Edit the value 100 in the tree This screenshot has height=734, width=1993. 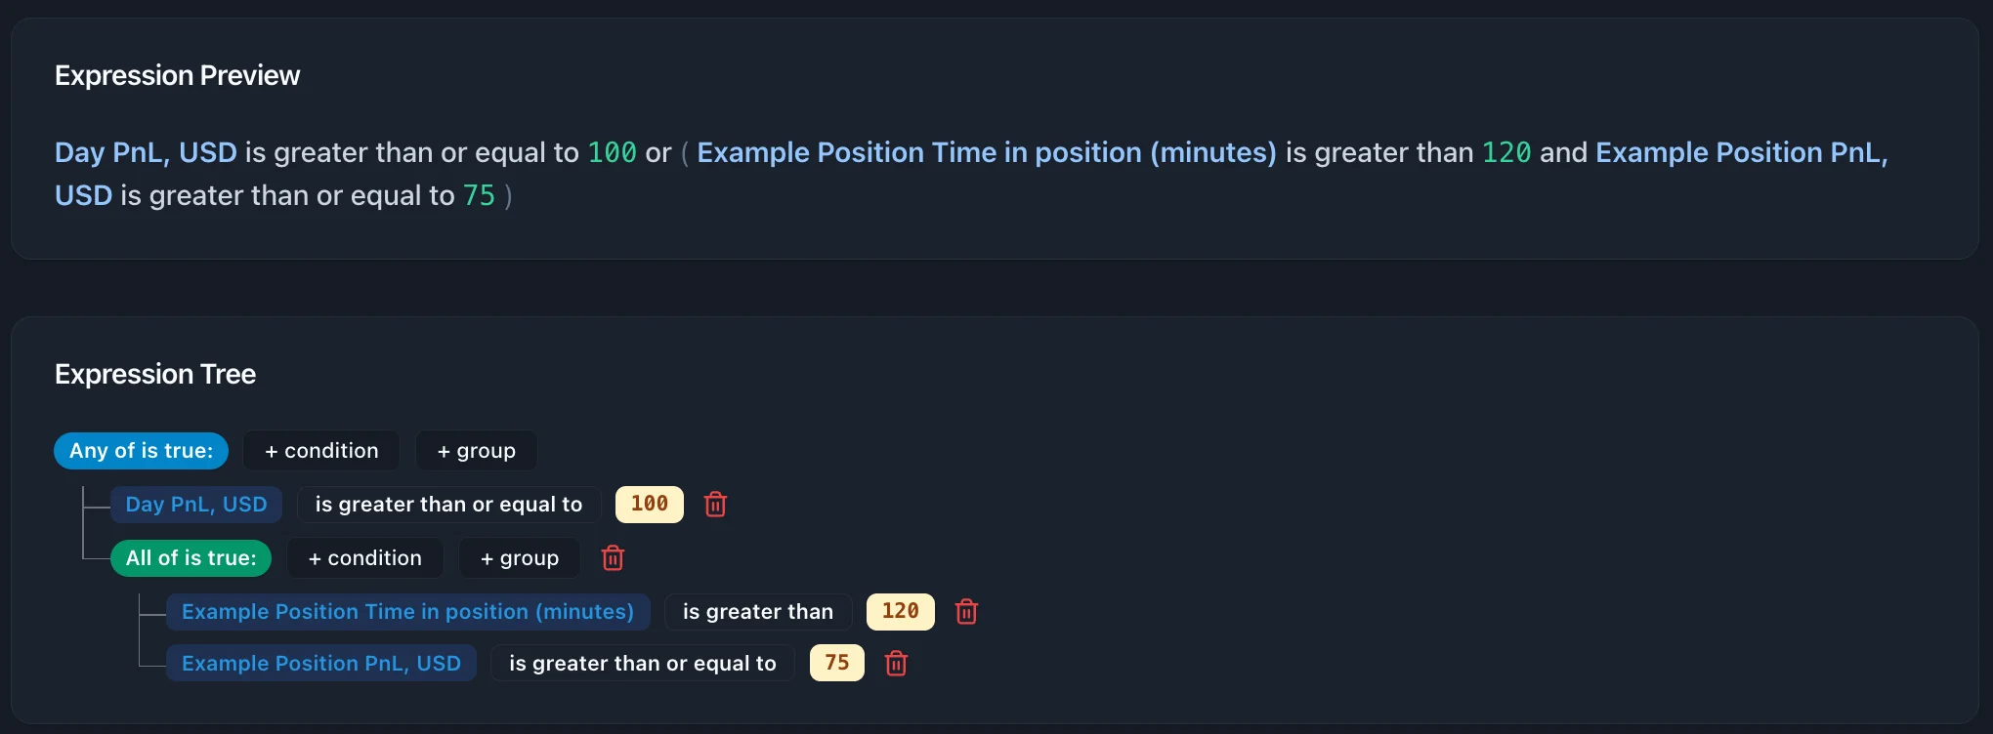click(x=649, y=505)
